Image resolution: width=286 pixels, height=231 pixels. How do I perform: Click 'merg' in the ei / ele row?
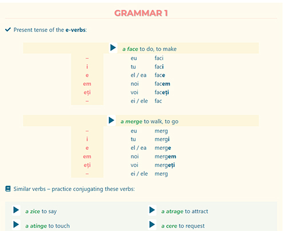(x=161, y=174)
